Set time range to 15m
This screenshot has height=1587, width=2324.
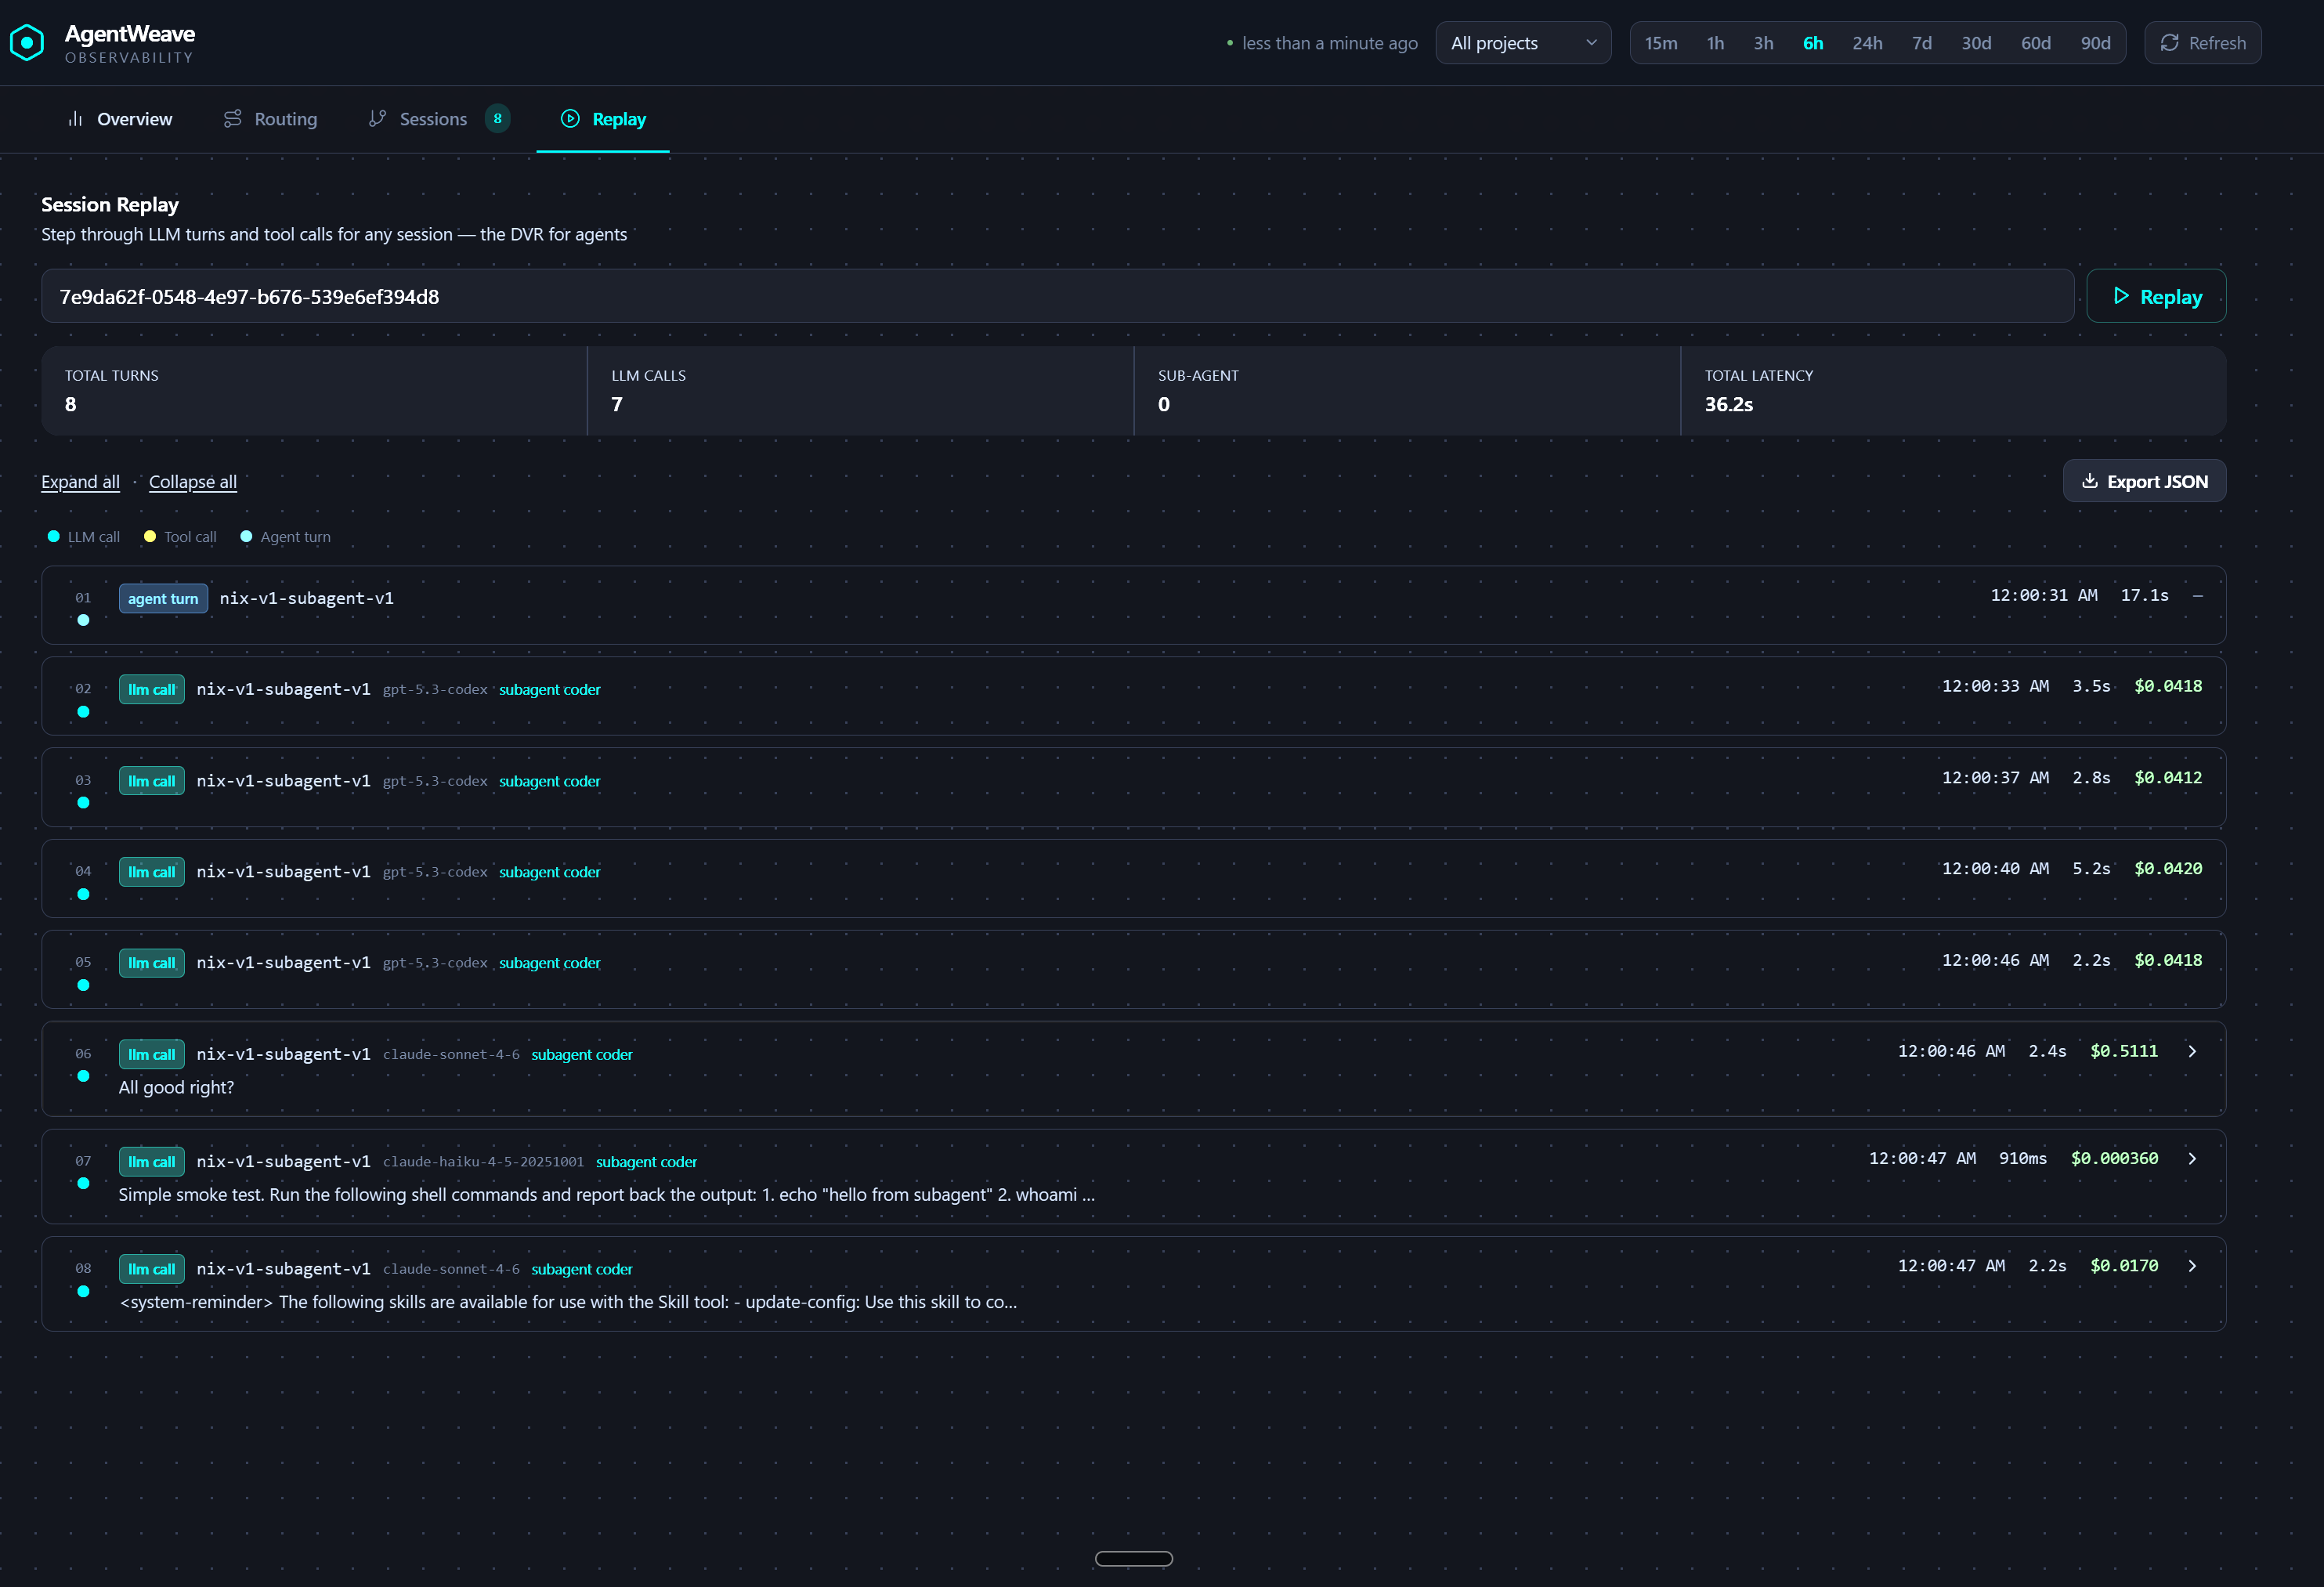pyautogui.click(x=1661, y=43)
